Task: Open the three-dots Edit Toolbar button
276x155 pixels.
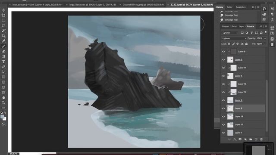Action: point(3,108)
